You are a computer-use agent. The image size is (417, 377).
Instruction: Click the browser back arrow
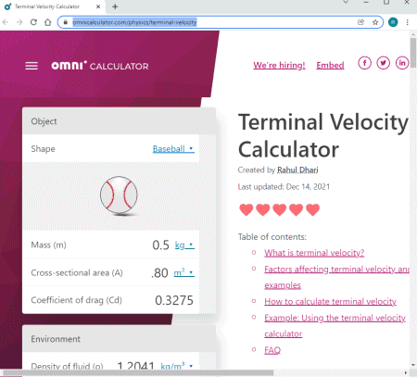click(6, 22)
